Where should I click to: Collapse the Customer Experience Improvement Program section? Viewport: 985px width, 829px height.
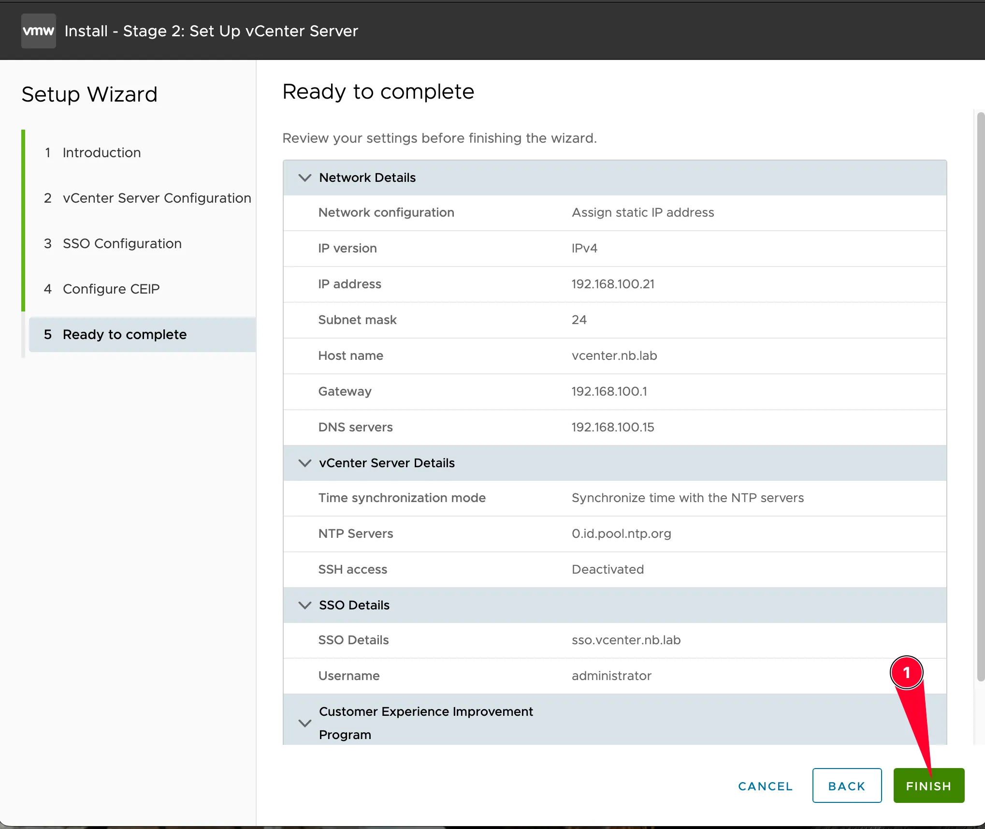click(x=305, y=723)
